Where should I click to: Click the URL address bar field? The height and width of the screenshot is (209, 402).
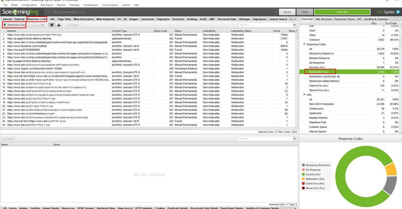point(161,12)
